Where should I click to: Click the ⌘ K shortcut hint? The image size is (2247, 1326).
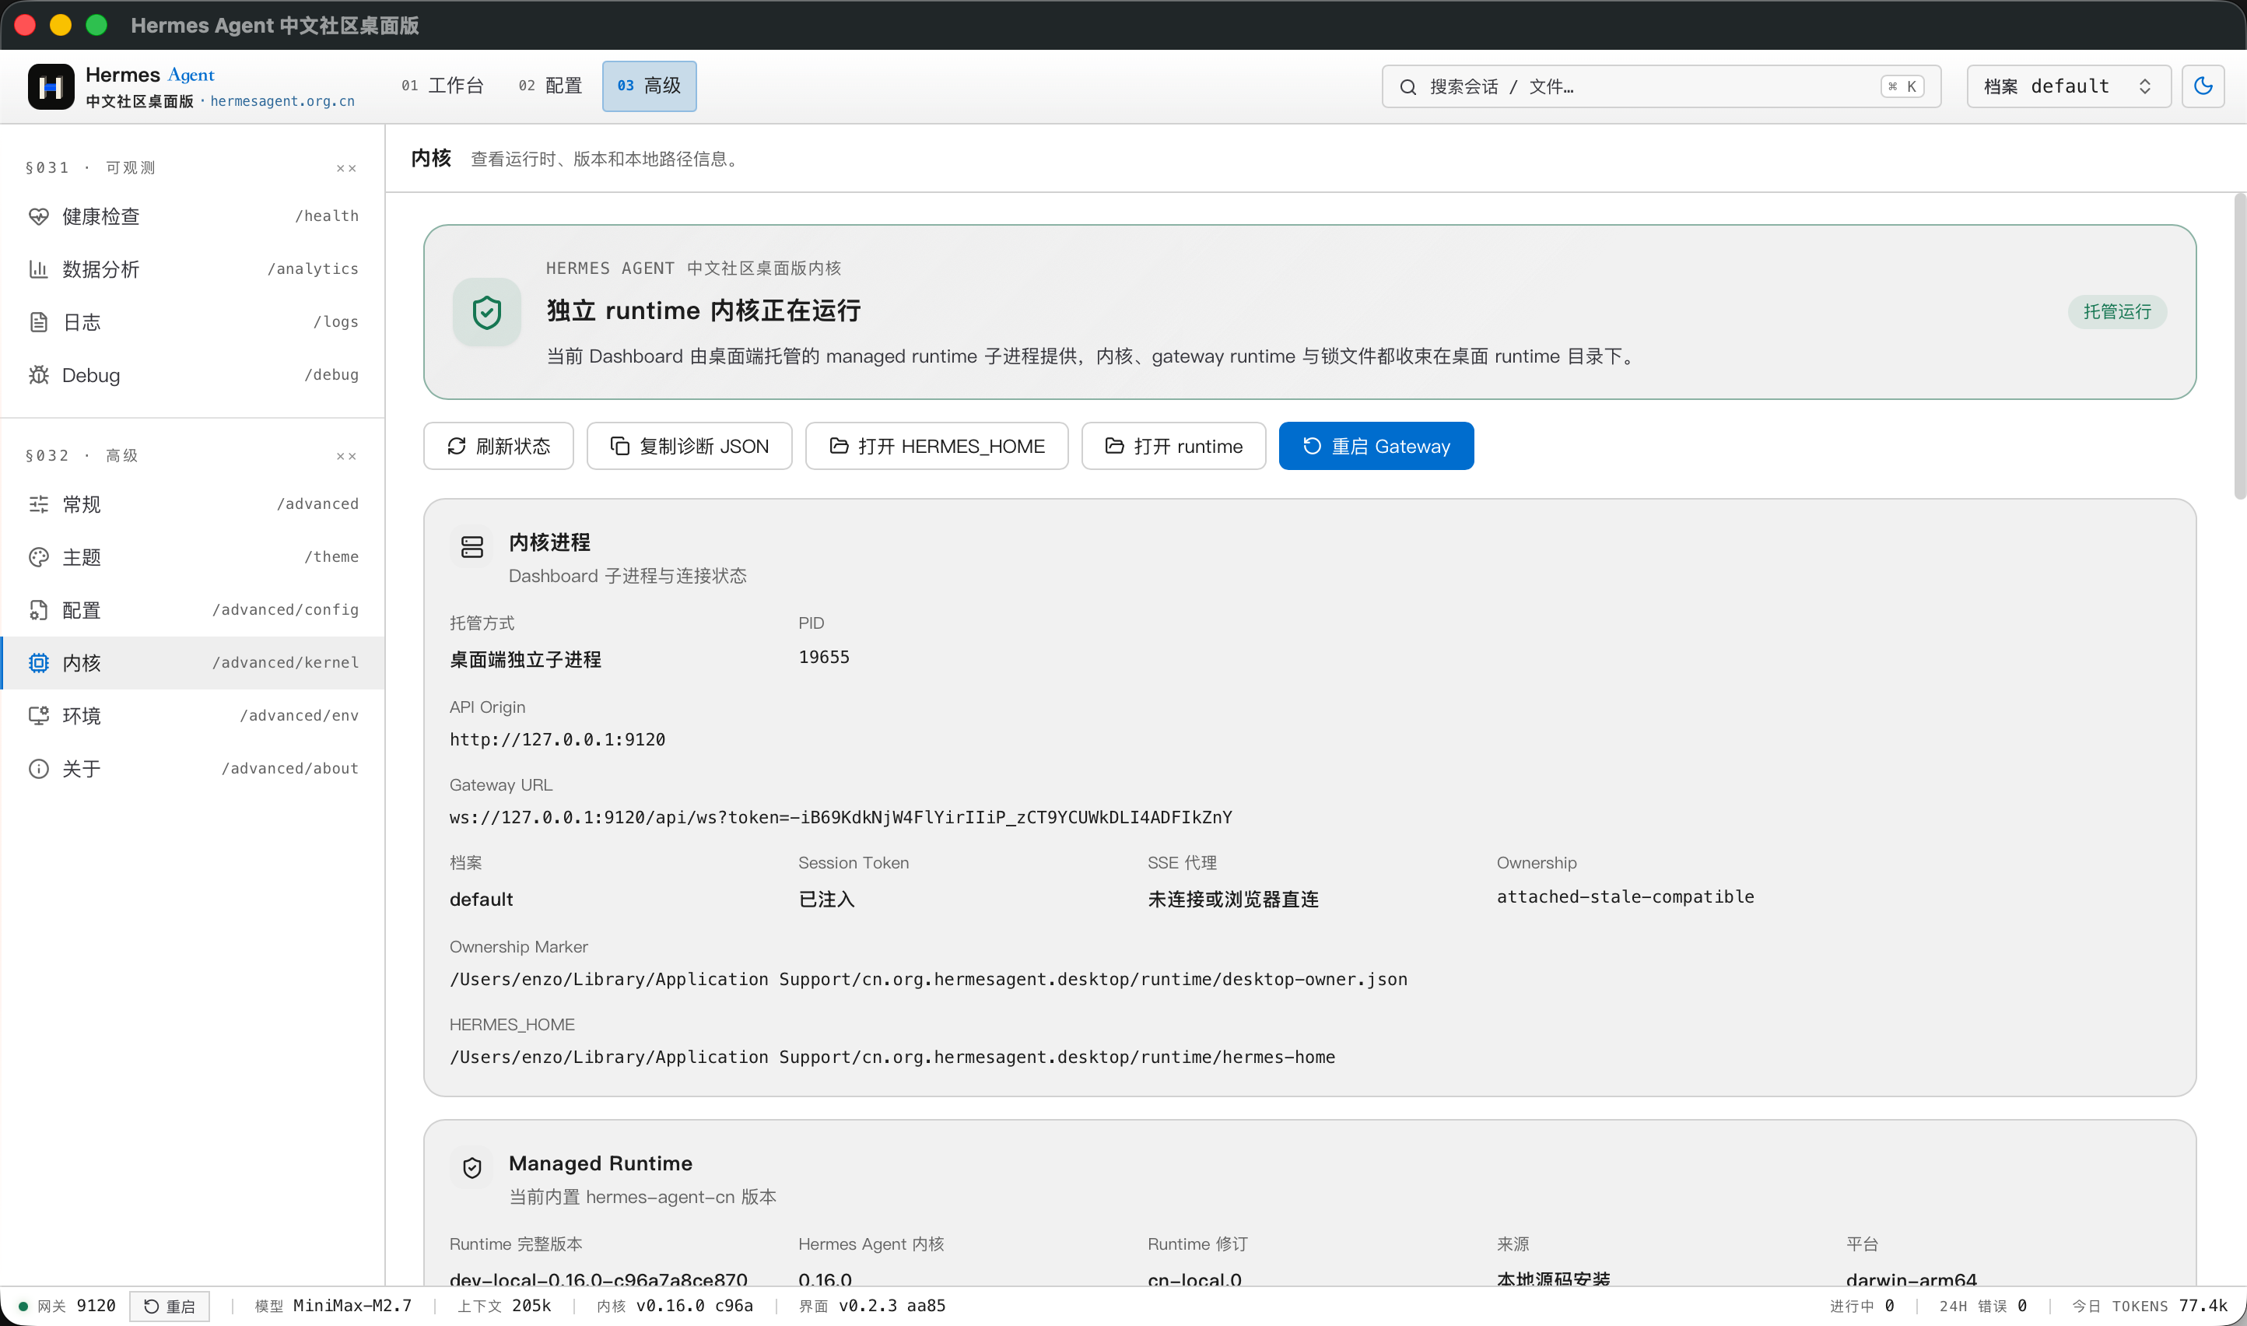(x=1902, y=86)
